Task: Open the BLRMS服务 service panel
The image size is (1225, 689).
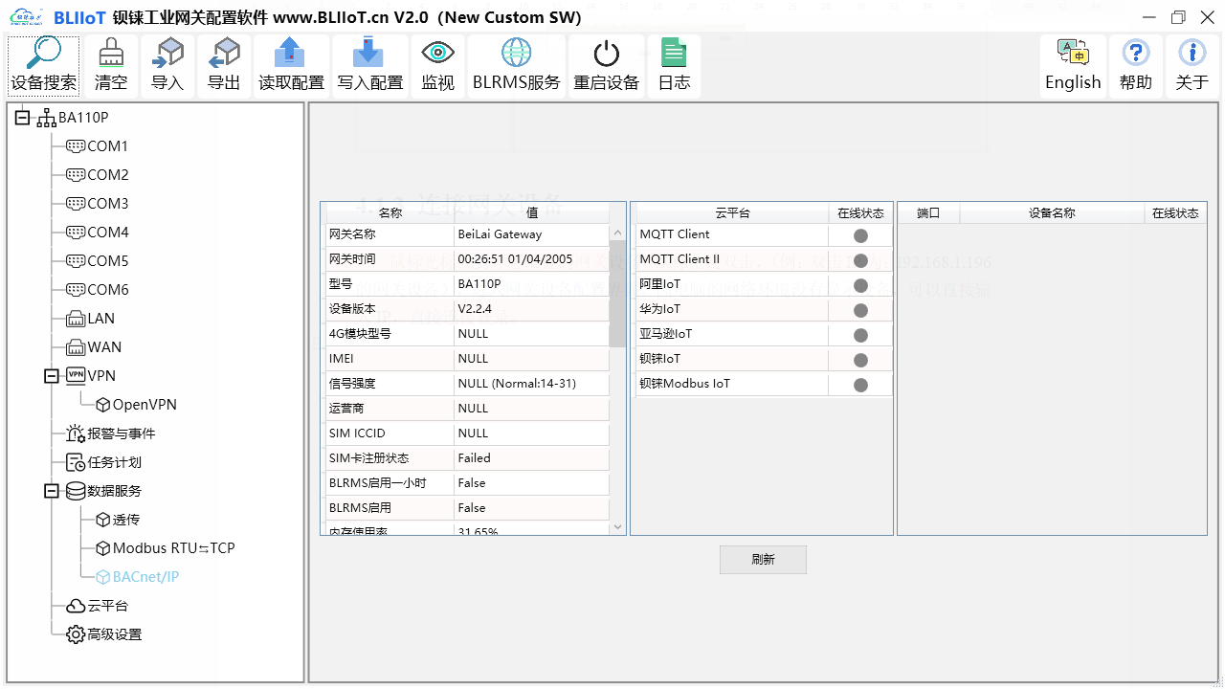Action: click(x=516, y=64)
